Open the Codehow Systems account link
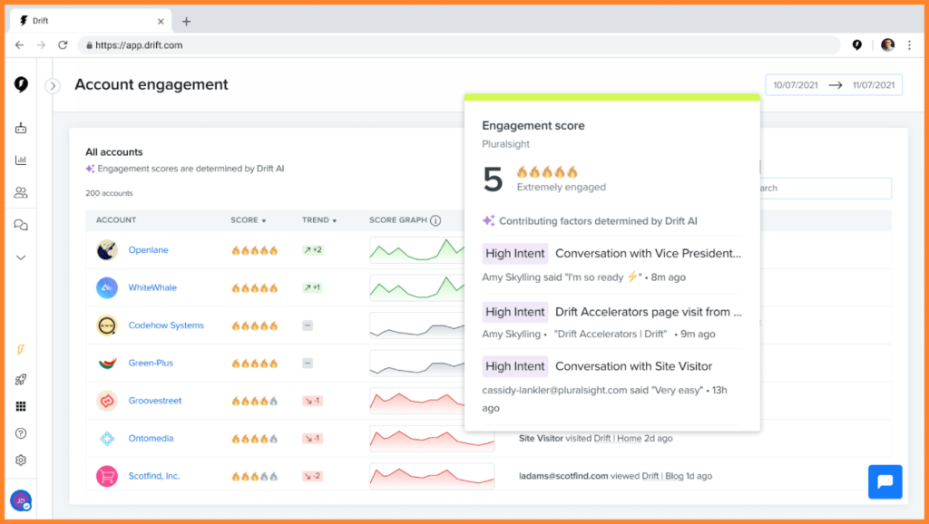This screenshot has height=524, width=929. tap(166, 325)
